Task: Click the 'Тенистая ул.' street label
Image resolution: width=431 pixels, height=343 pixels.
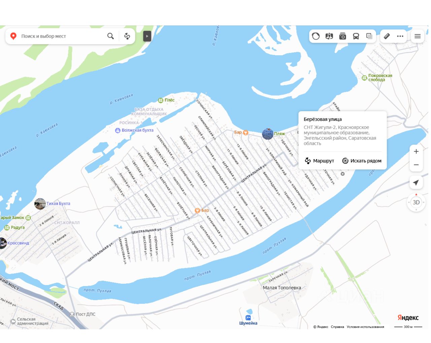Action: click(290, 201)
